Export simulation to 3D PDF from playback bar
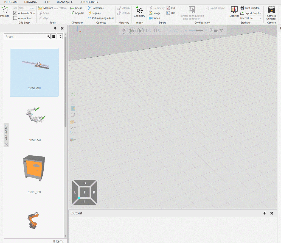This screenshot has width=281, height=243. (211, 31)
